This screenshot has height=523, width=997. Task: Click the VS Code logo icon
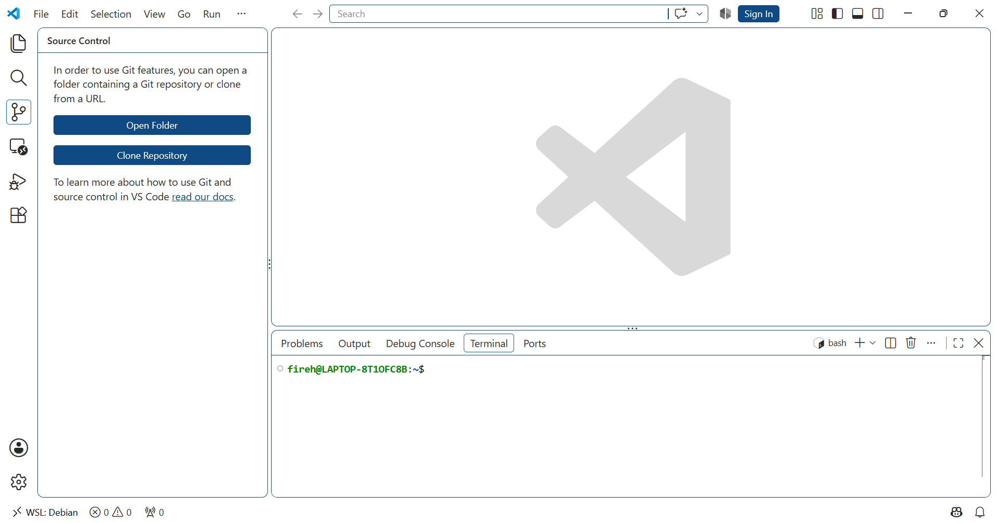pos(14,13)
